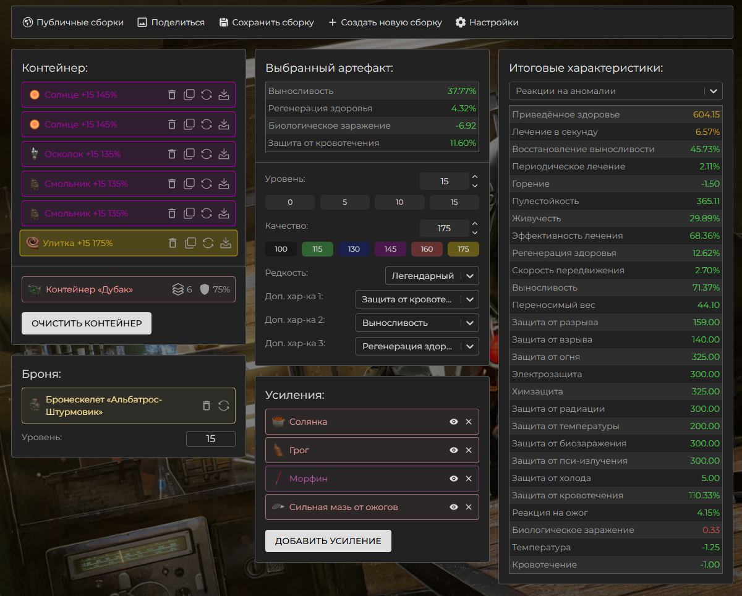This screenshot has width=742, height=596.
Task: Remove the Грог boost
Action: (468, 450)
